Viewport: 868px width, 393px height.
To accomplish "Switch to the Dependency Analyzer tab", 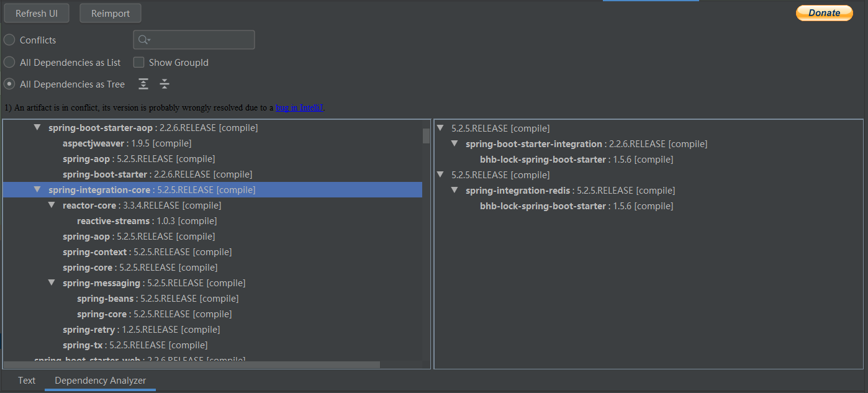I will 100,381.
